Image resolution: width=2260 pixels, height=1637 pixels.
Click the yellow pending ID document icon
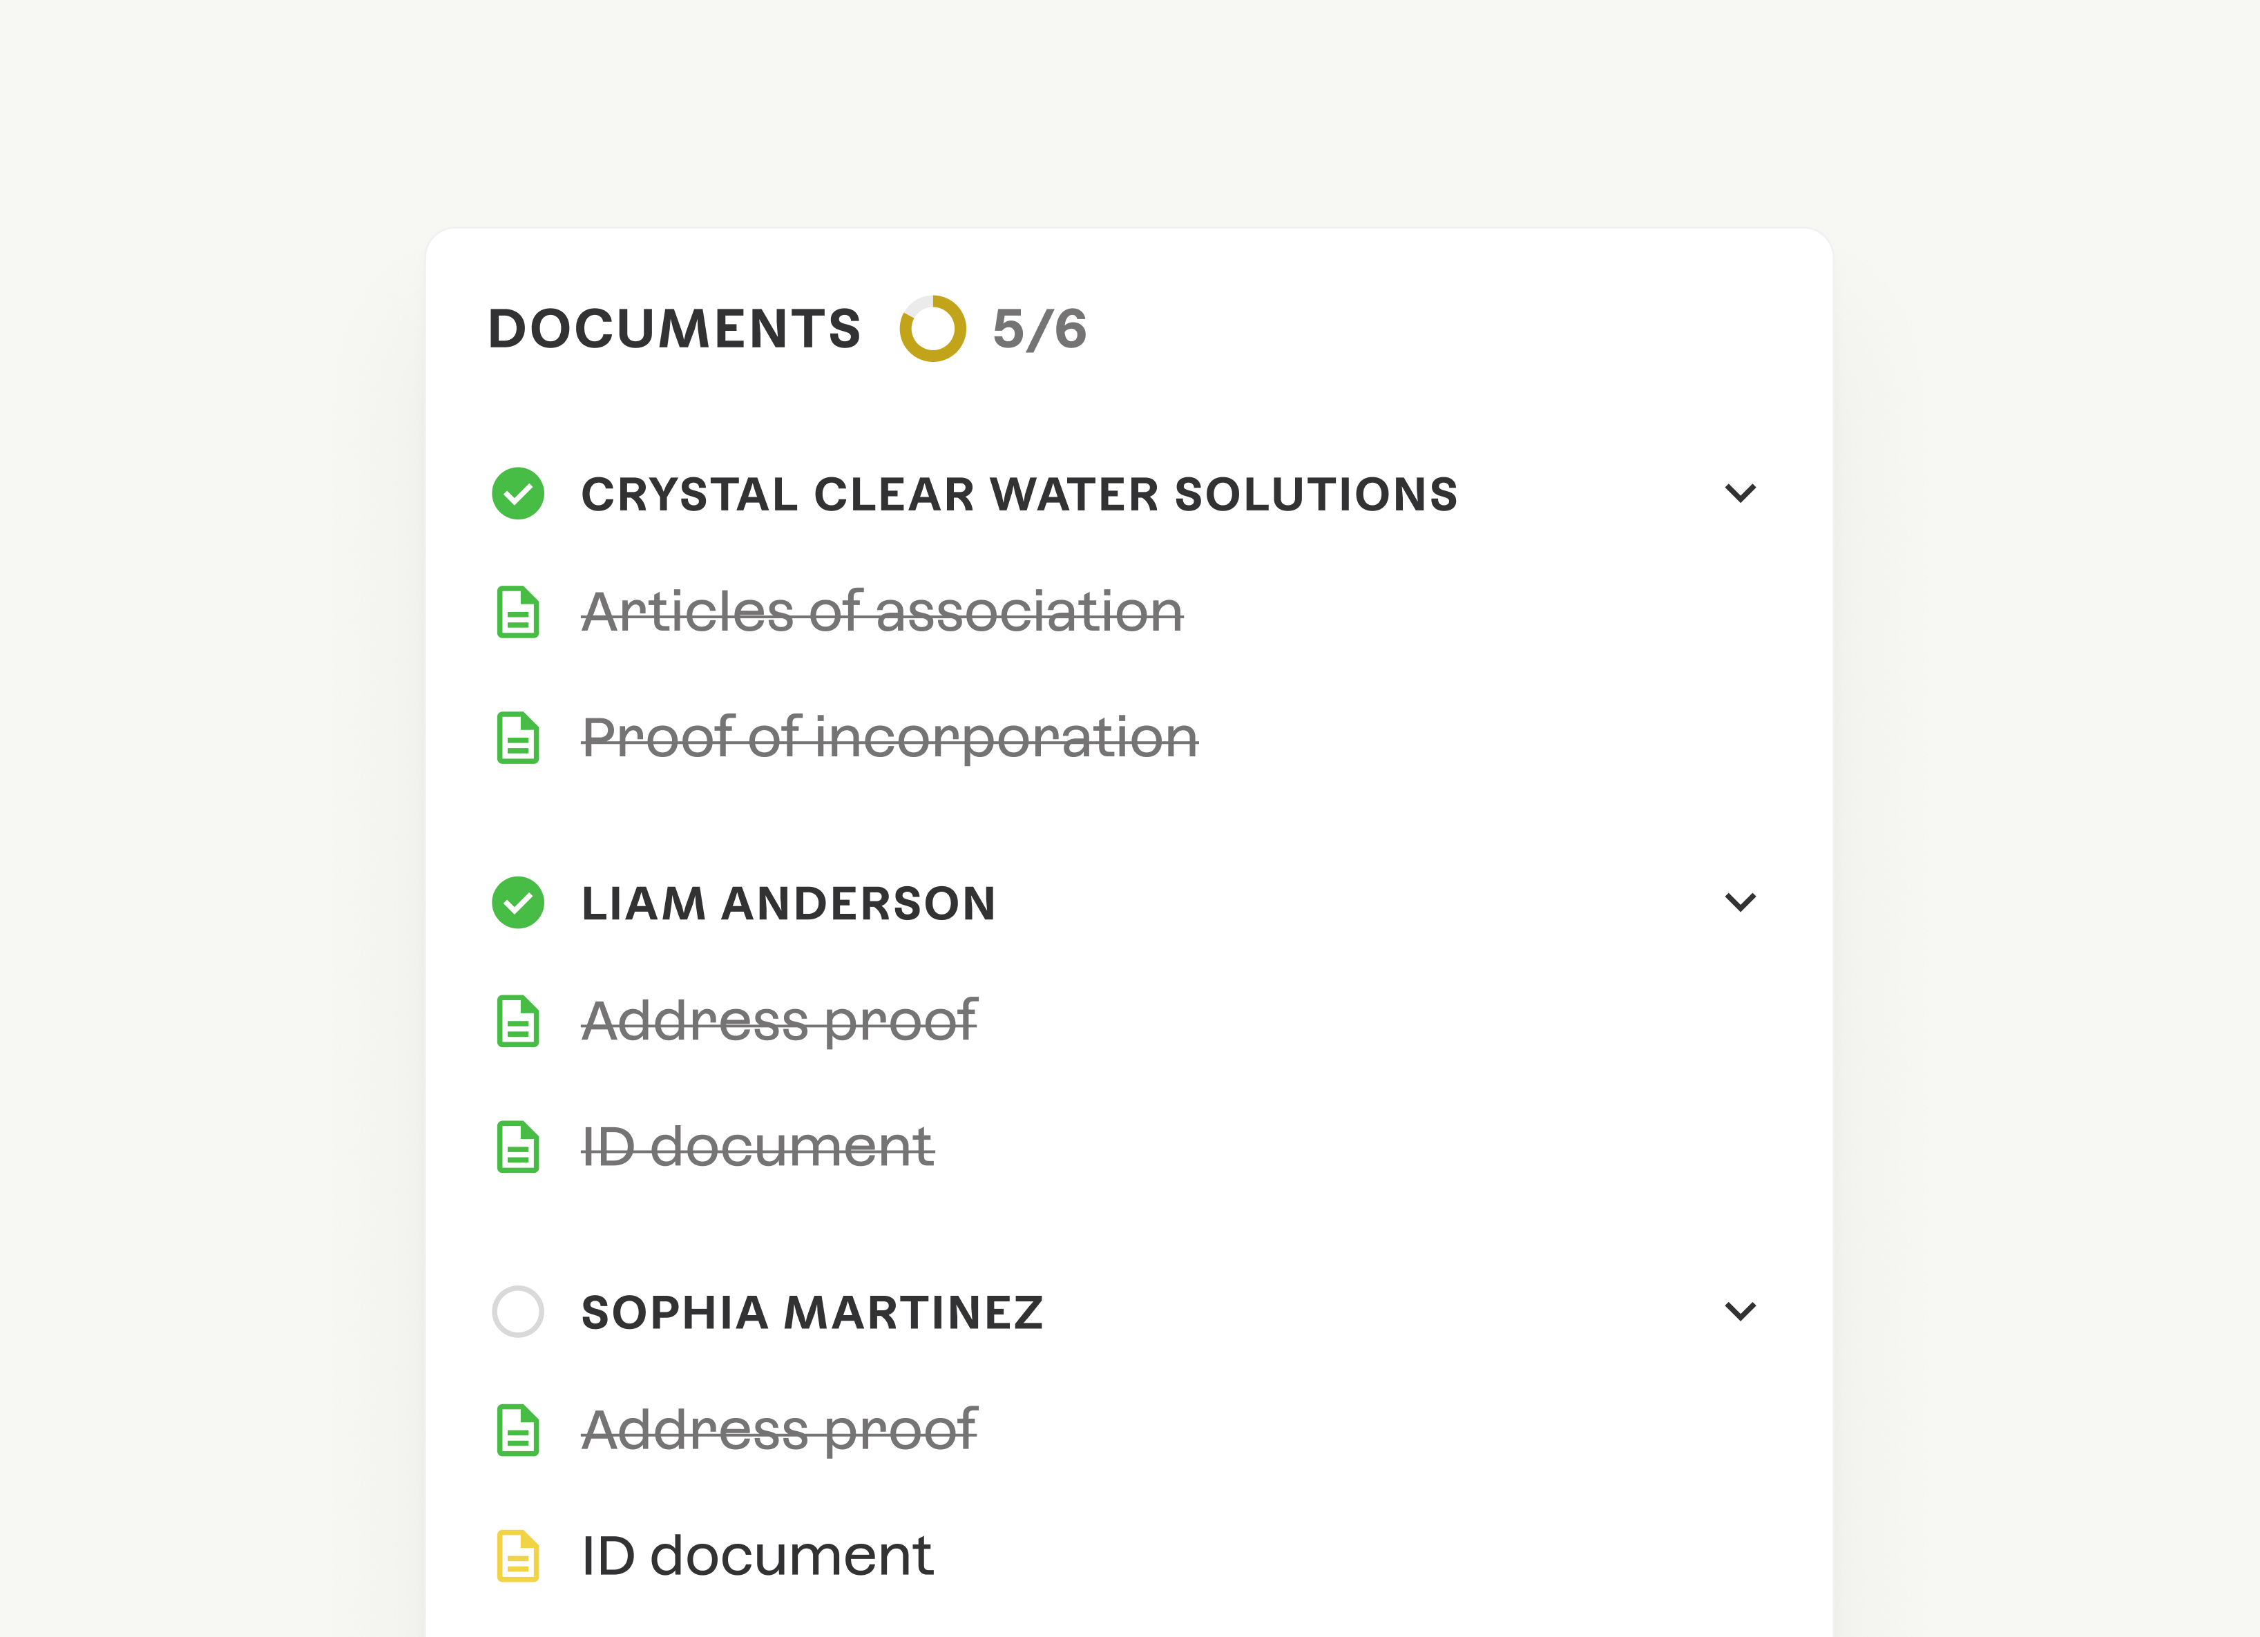517,1556
